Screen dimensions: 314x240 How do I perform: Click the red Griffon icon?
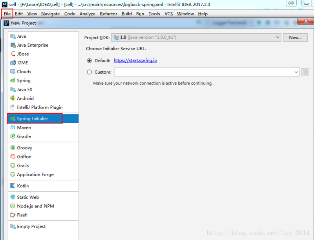click(13, 156)
